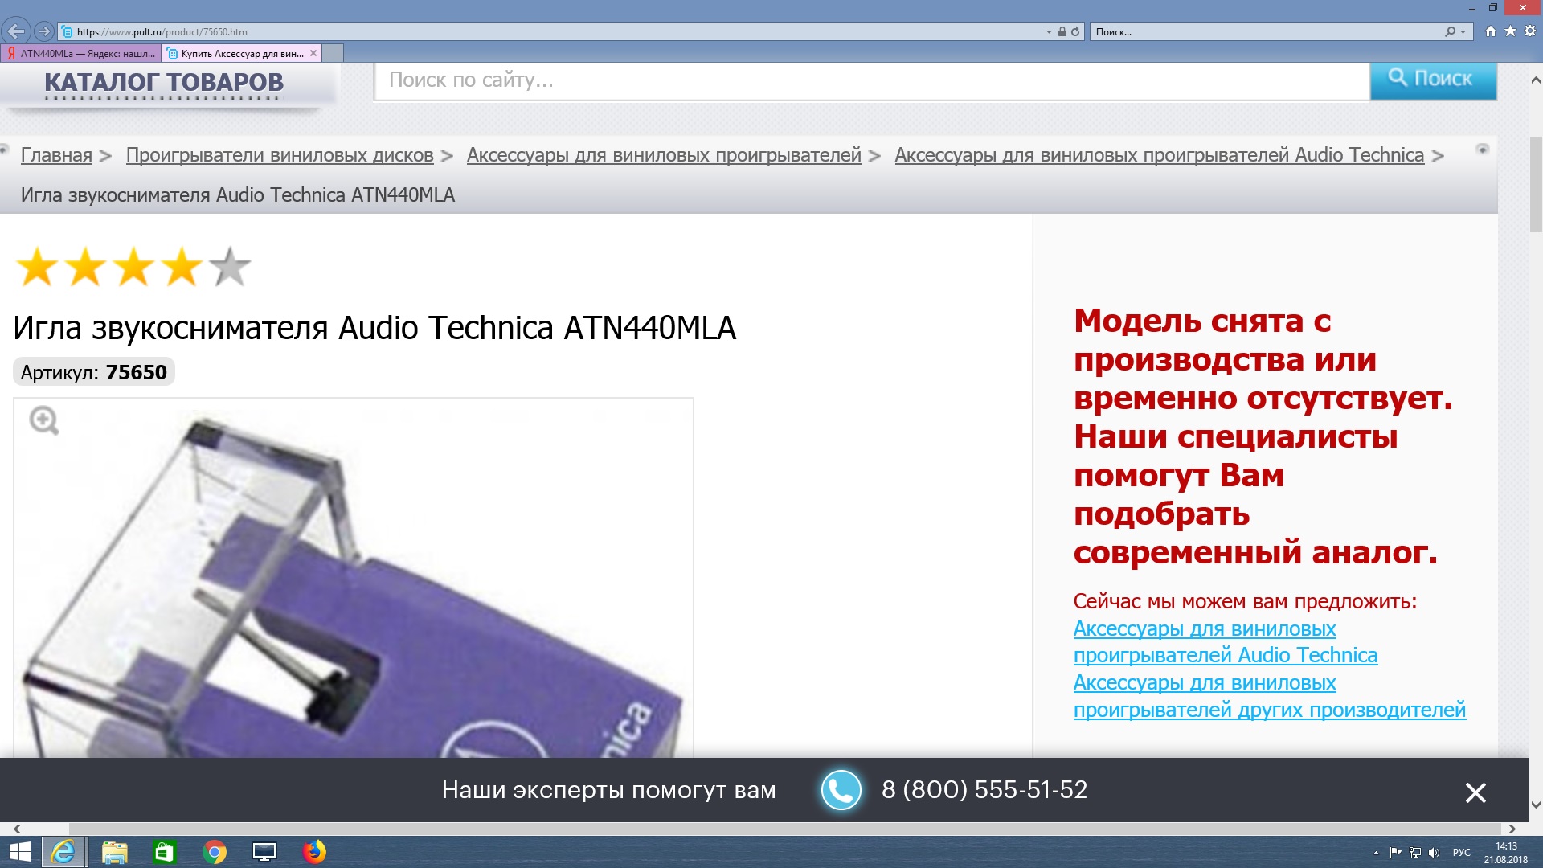Expand search provider dropdown arrow
The width and height of the screenshot is (1543, 868).
[1463, 32]
